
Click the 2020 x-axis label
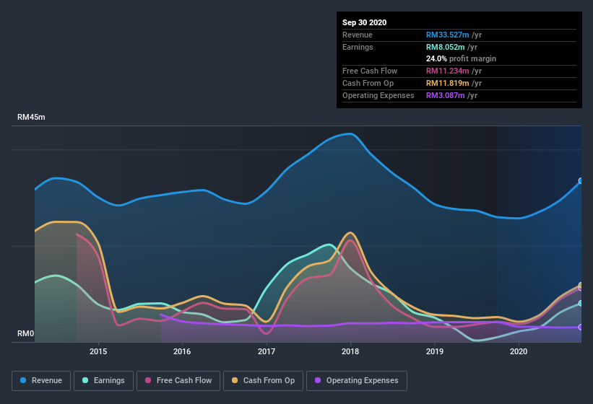click(x=519, y=351)
